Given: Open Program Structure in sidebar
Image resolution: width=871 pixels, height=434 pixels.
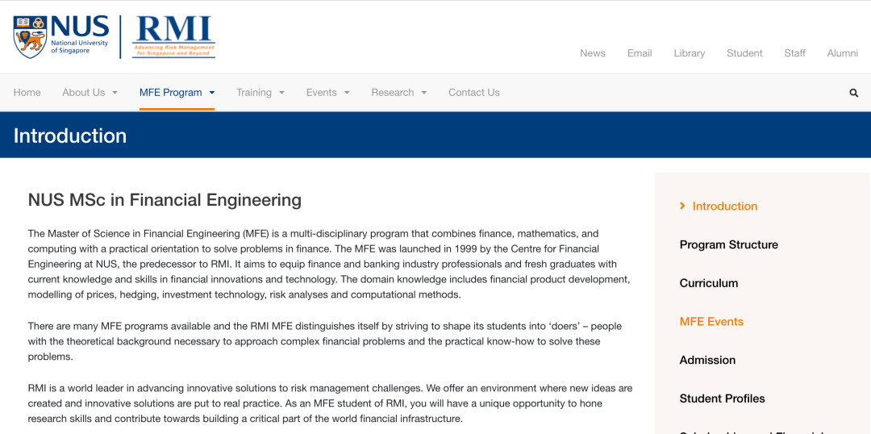Looking at the screenshot, I should point(728,244).
